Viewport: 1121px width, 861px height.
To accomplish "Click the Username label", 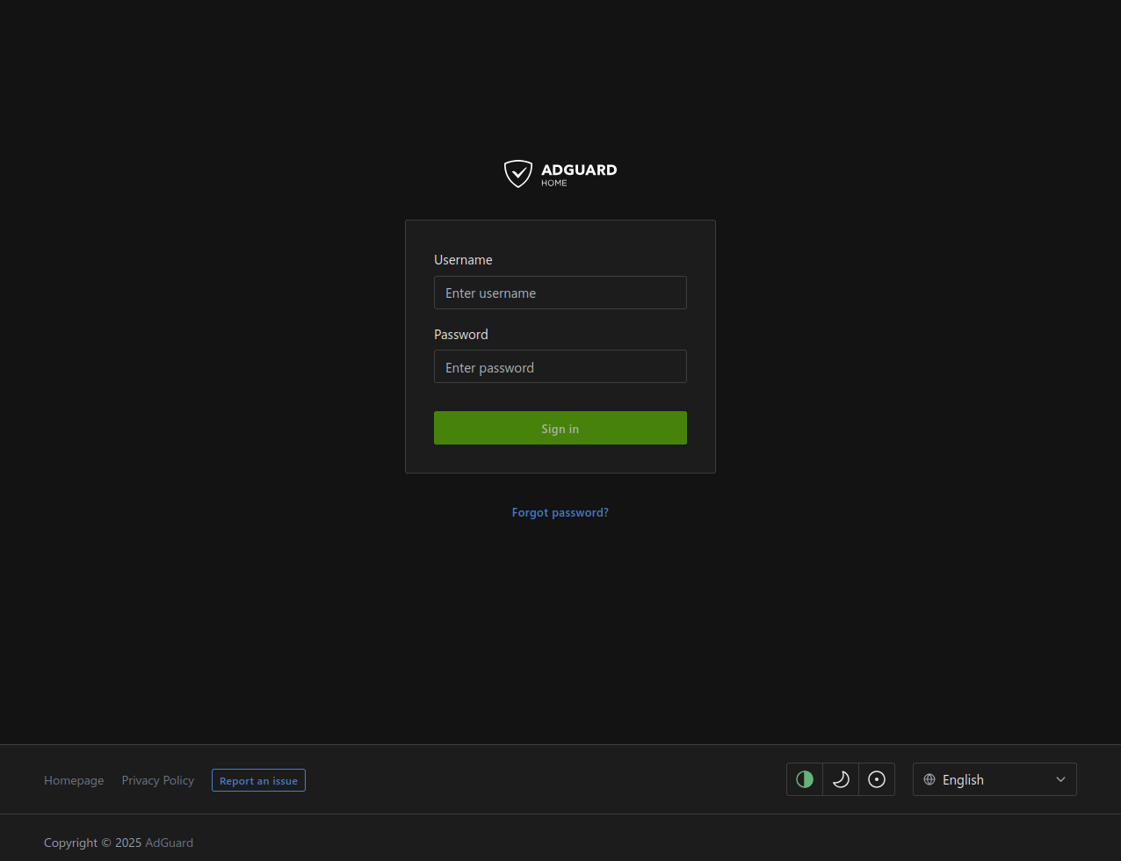I will 463,260.
